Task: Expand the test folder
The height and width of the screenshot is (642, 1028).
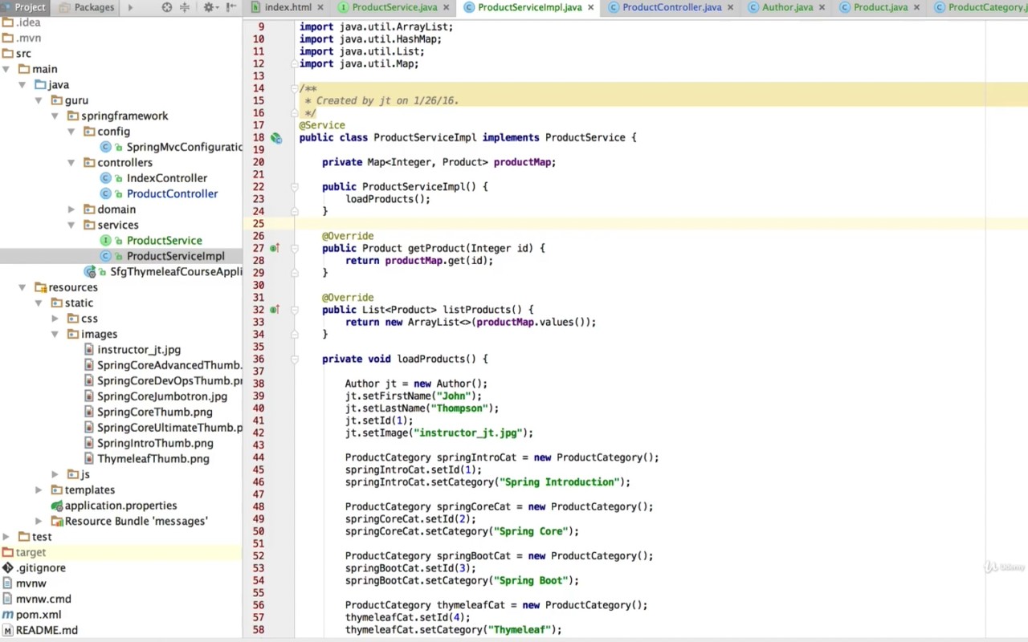Action: [6, 537]
